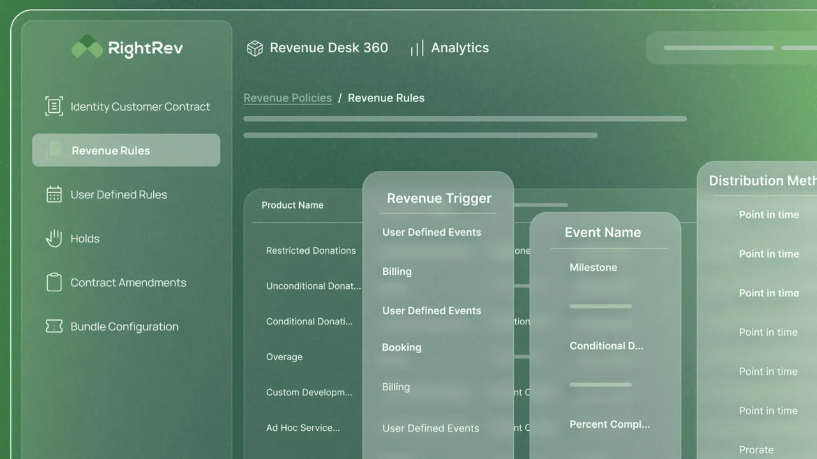
Task: Click the Revenue Trigger card header
Action: point(439,198)
